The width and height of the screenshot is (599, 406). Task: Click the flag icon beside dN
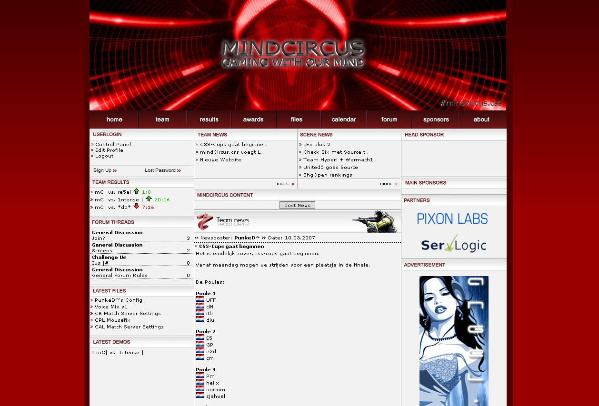point(200,306)
